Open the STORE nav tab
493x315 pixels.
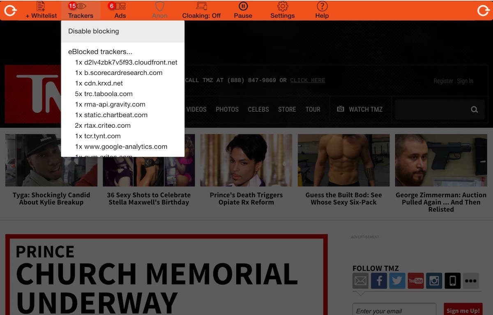point(287,109)
